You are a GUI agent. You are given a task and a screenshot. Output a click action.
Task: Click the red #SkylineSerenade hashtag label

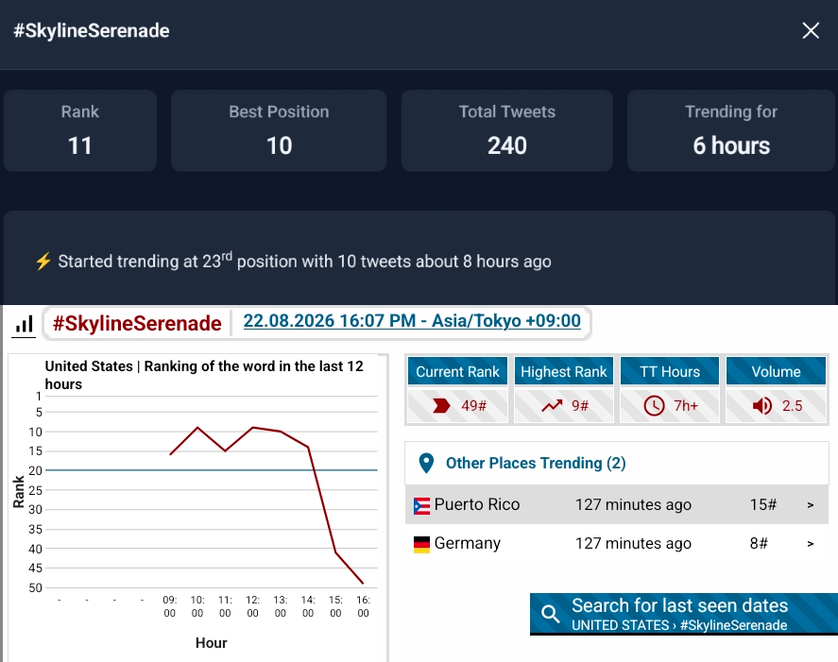137,323
